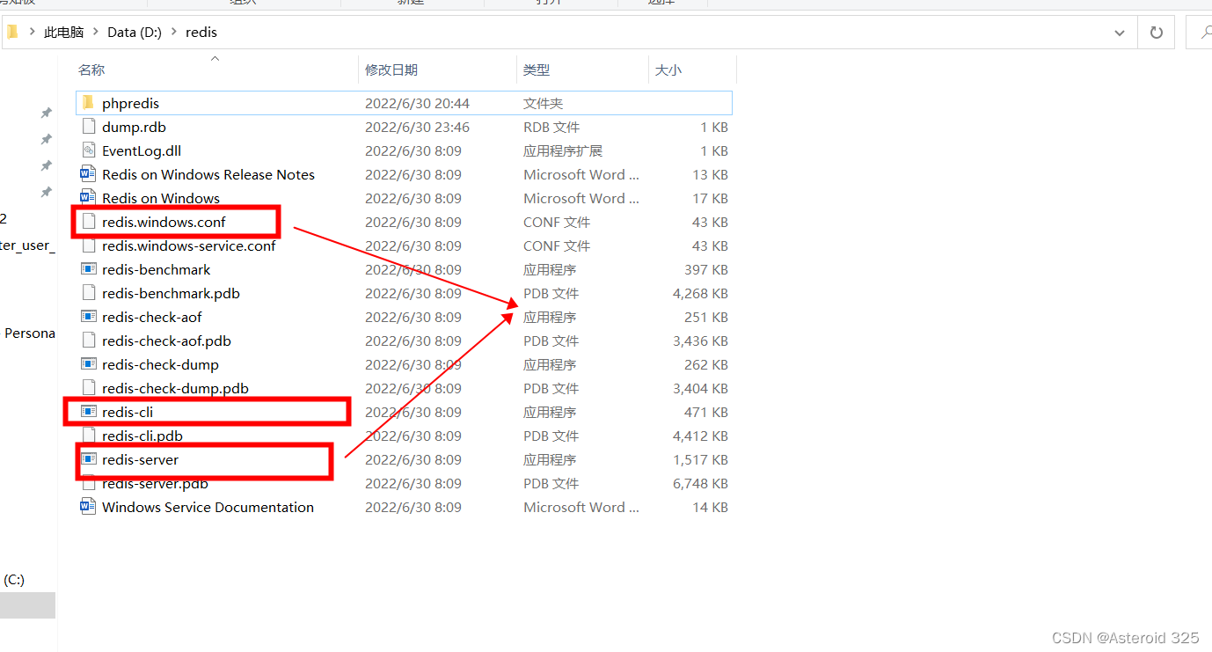Sort by the 修改日期 column header
The image size is (1212, 652).
[391, 70]
